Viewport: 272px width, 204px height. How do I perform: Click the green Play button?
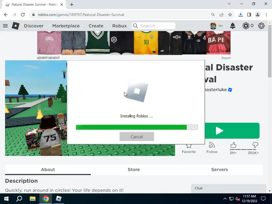click(232, 131)
